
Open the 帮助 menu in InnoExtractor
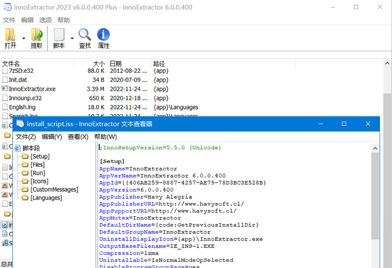coord(64,20)
